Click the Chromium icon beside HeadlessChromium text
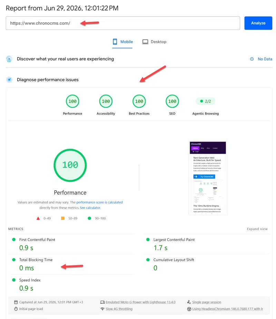276x319 pixels. point(189,309)
